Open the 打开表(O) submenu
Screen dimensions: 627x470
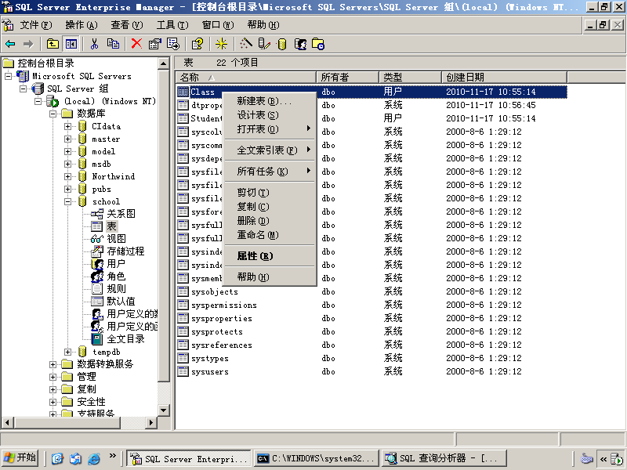pyautogui.click(x=270, y=129)
